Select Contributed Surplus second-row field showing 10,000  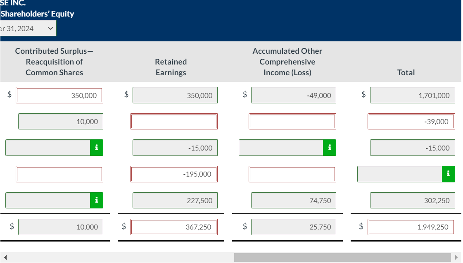click(61, 122)
